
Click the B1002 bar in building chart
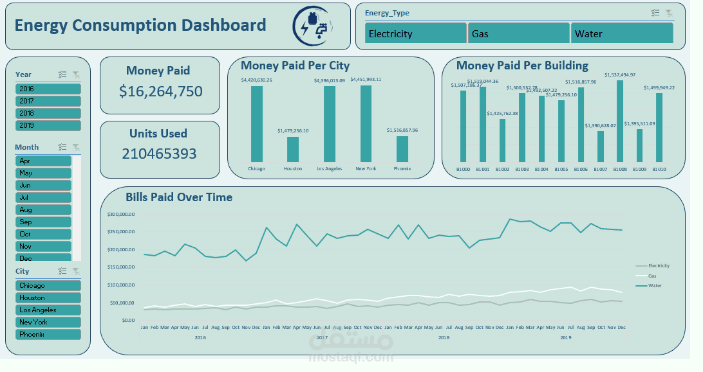502,141
